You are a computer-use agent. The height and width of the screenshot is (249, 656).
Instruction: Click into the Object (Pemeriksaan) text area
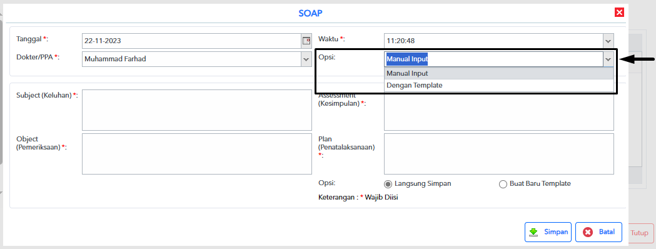click(196, 154)
